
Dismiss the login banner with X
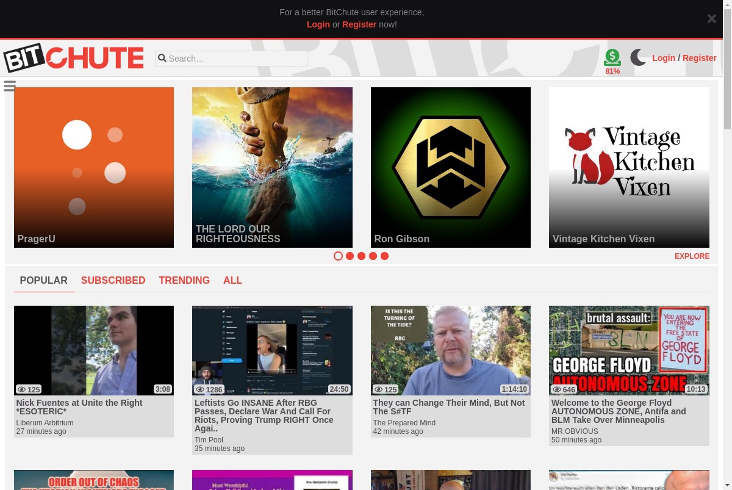[x=712, y=18]
